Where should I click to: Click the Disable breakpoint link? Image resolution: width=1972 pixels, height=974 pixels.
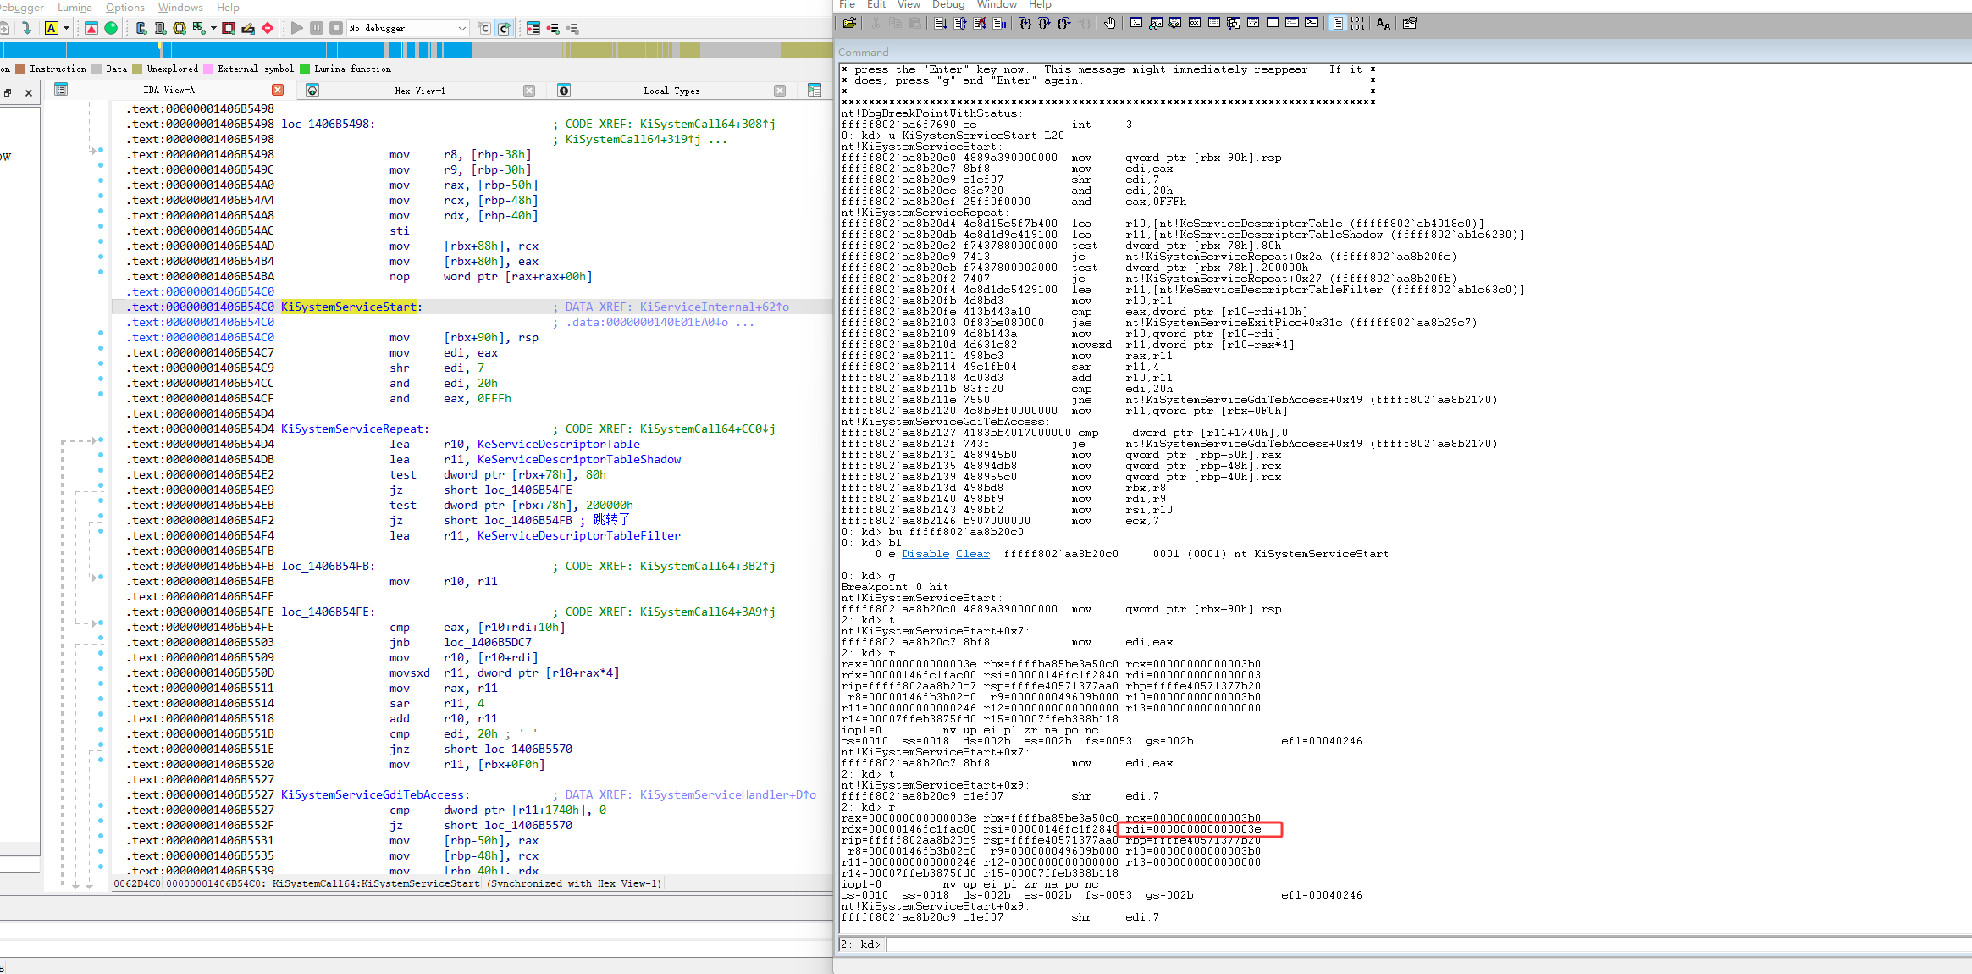pyautogui.click(x=925, y=554)
